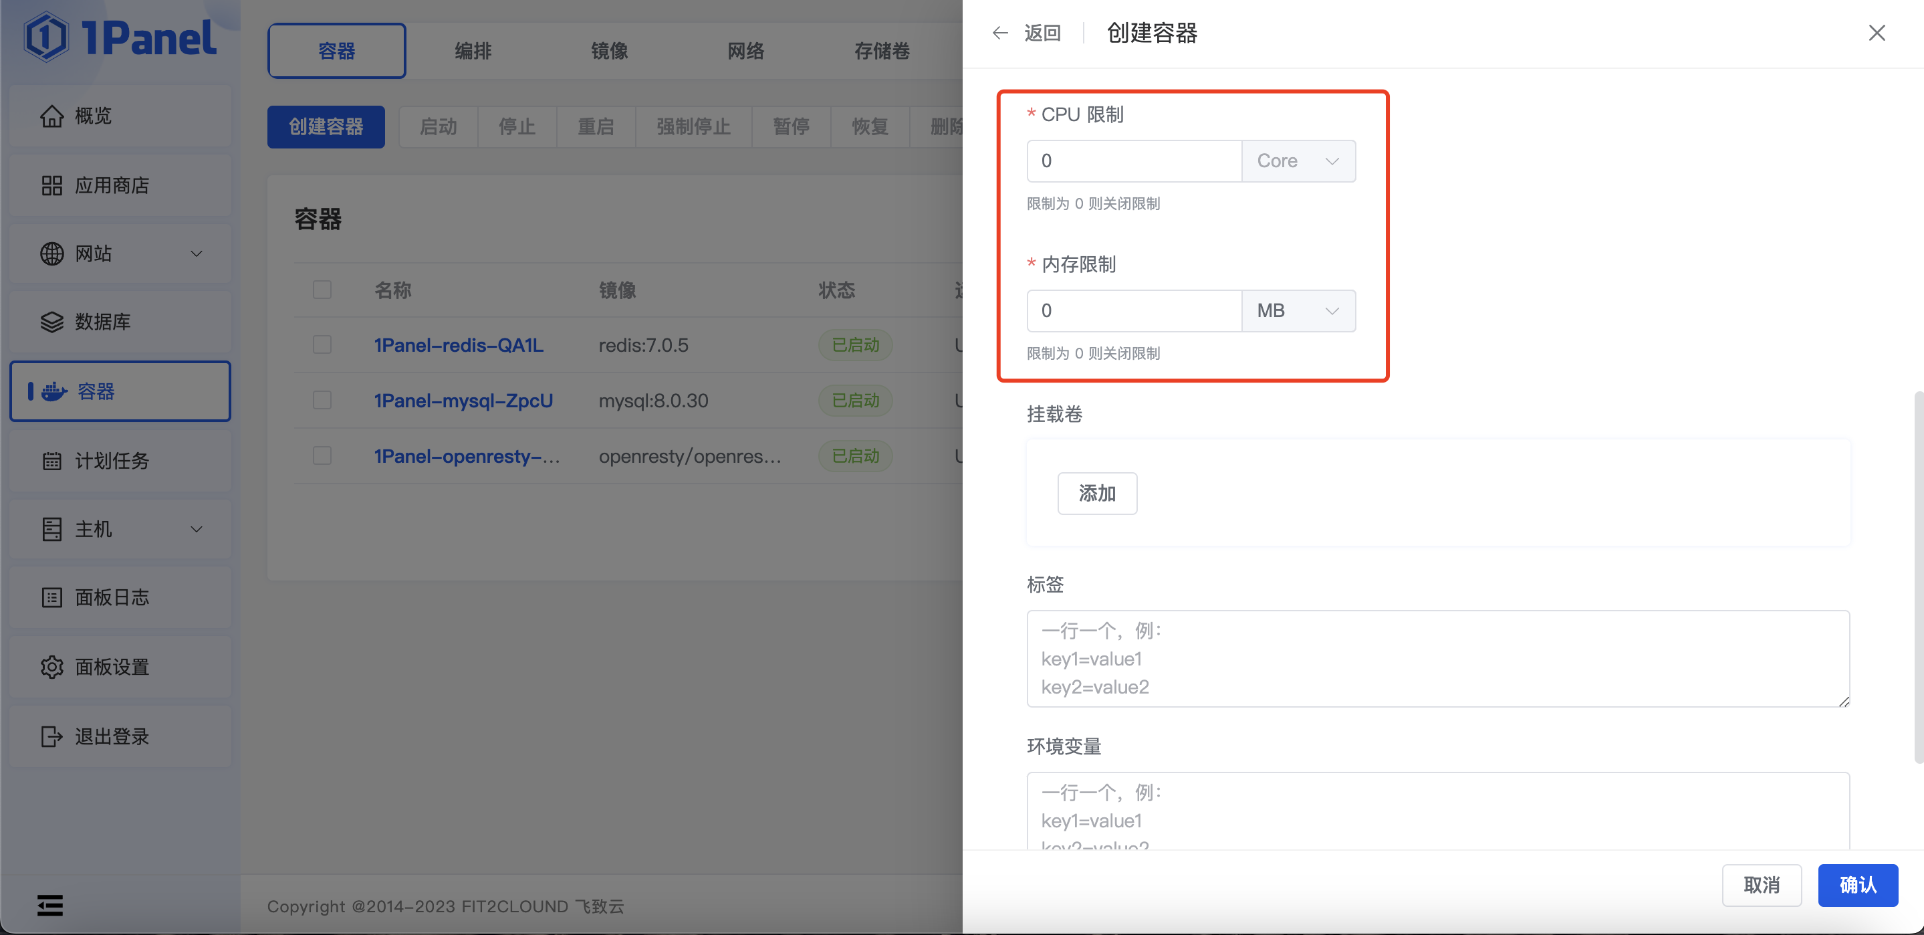This screenshot has width=1924, height=935.
Task: Expand the 网站 sidebar submenu
Action: coord(197,254)
